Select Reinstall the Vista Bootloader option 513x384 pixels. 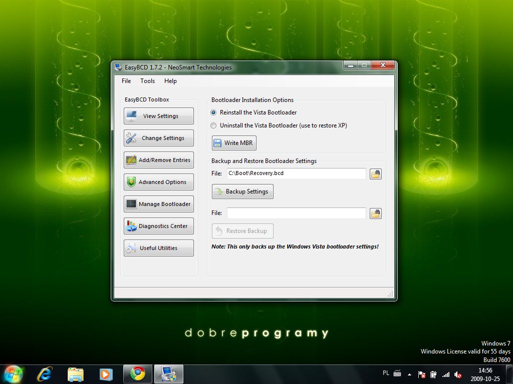tap(214, 112)
